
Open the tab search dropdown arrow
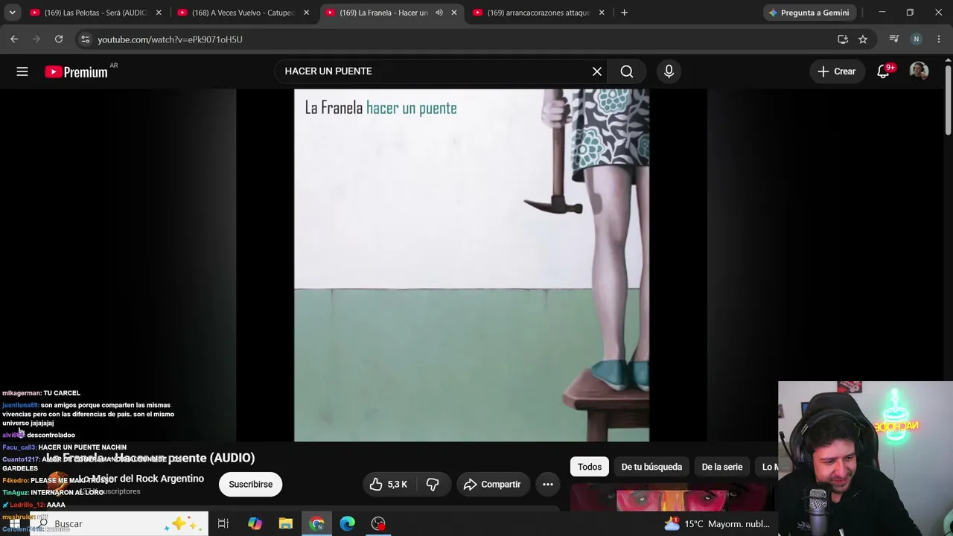pos(12,13)
